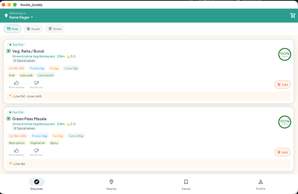Click the Carbs 12g chip
Screen dimensions: 298x194
coord(71,68)
